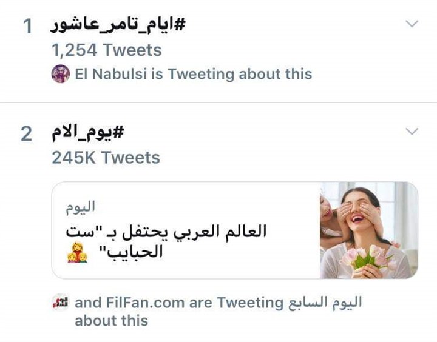Click the 1,254 Tweets count

click(x=107, y=50)
